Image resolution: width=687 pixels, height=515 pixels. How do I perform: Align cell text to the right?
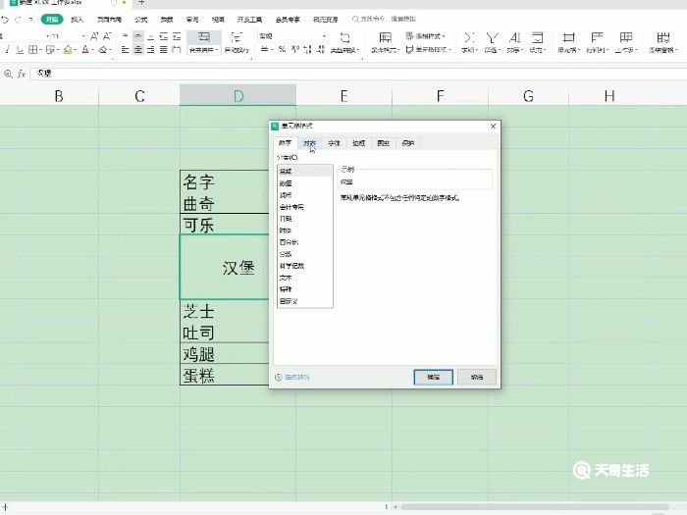point(151,49)
